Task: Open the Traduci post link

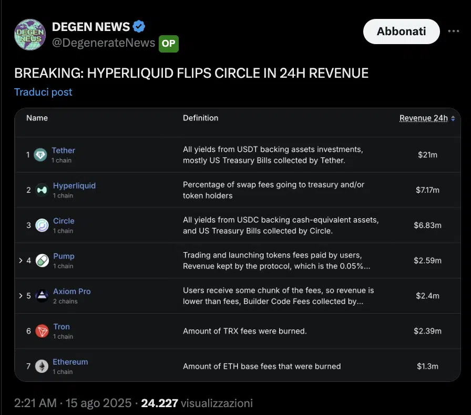Action: click(x=43, y=92)
